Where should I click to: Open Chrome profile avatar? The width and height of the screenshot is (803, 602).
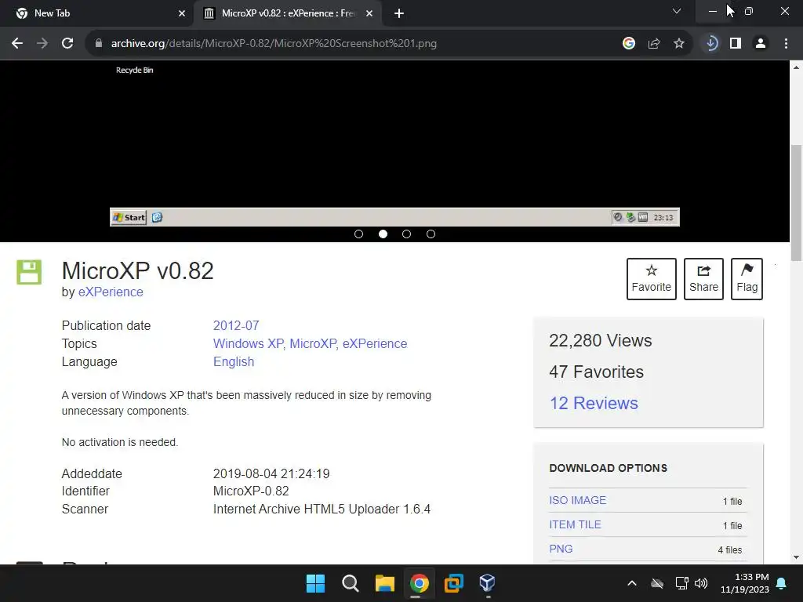point(761,44)
